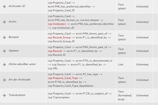The height and width of the screenshot is (105, 158).
Task: Click the drag handle for Archivalie-ID row
Action: (x=4, y=7)
